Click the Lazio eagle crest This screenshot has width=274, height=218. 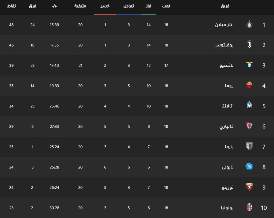pyautogui.click(x=249, y=65)
